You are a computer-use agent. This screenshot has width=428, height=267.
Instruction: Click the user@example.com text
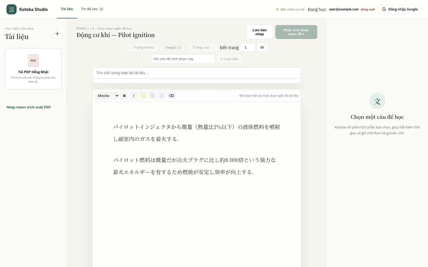[x=344, y=9]
